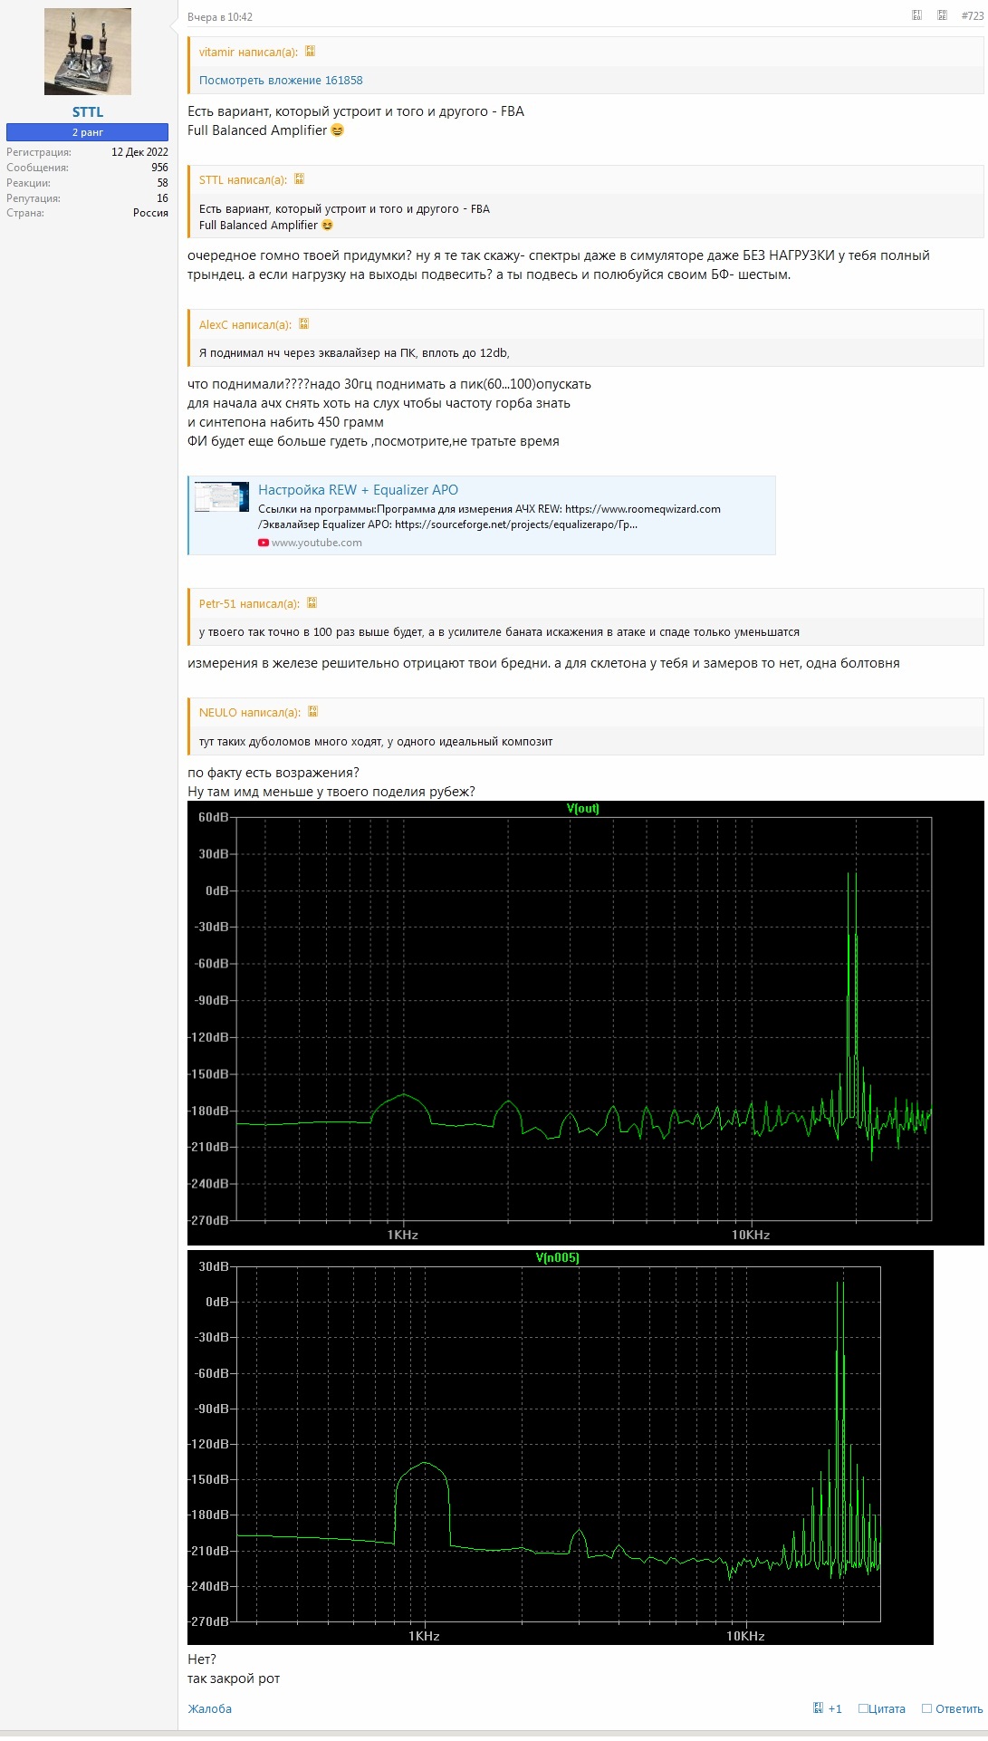Click 'NEULO написал(а):' quote author

point(250,713)
